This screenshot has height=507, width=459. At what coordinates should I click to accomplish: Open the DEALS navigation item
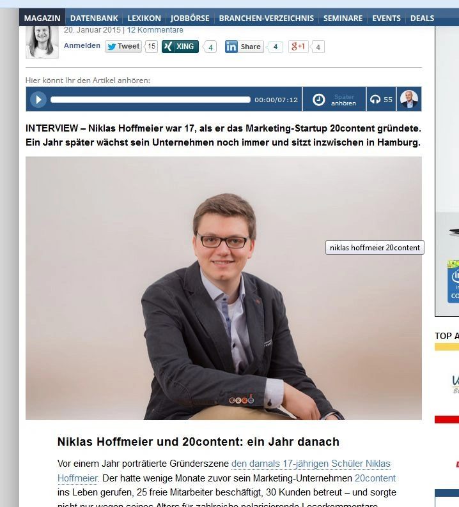(422, 18)
